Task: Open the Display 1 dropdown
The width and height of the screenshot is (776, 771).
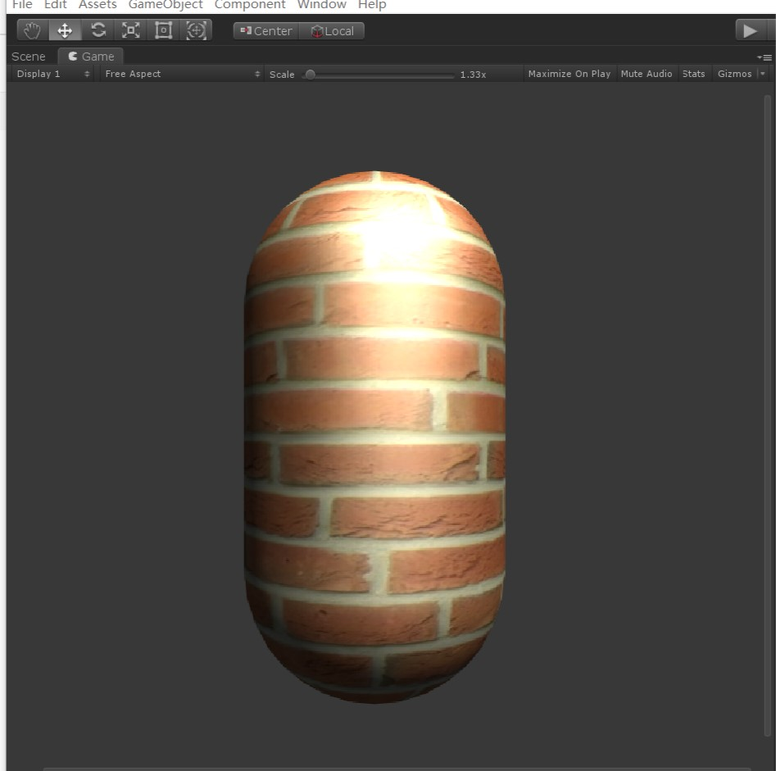Action: pyautogui.click(x=49, y=73)
